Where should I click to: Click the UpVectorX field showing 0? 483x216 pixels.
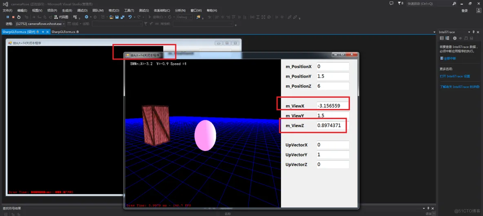point(333,145)
